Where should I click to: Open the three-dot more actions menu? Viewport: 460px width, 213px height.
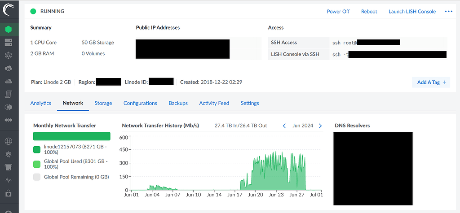pos(448,12)
